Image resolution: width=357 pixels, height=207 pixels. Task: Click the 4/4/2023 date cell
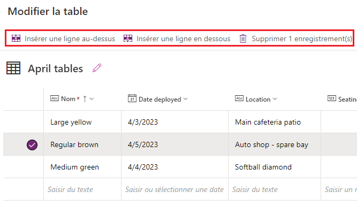[x=174, y=167]
